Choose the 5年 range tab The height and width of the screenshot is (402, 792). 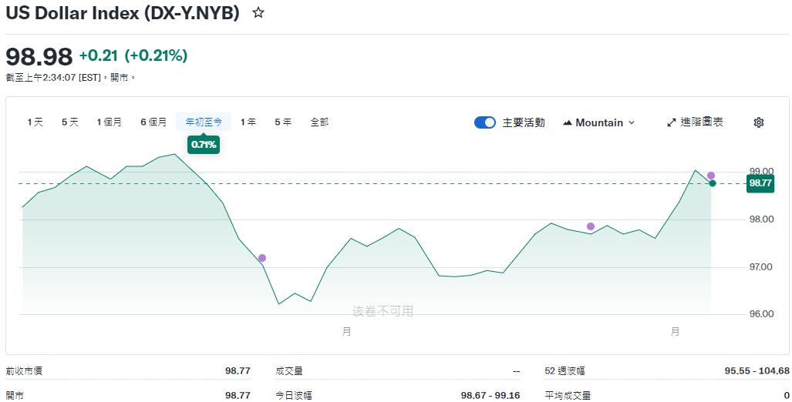[x=283, y=122]
